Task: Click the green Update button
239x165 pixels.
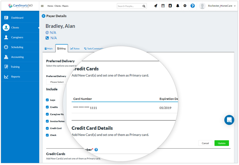Action: click(x=222, y=143)
